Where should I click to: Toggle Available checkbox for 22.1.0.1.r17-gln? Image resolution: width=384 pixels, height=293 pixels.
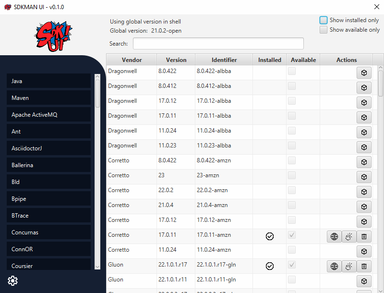(x=292, y=265)
